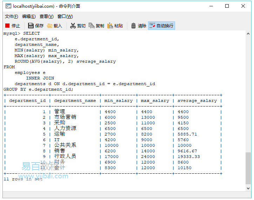254x200 pixels.
Task: Click the 粘贴 paste clipboard icon
Action: (x=110, y=26)
